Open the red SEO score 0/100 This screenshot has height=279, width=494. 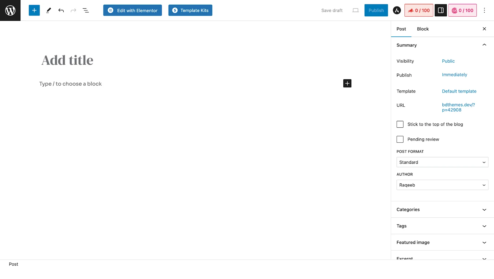(419, 10)
